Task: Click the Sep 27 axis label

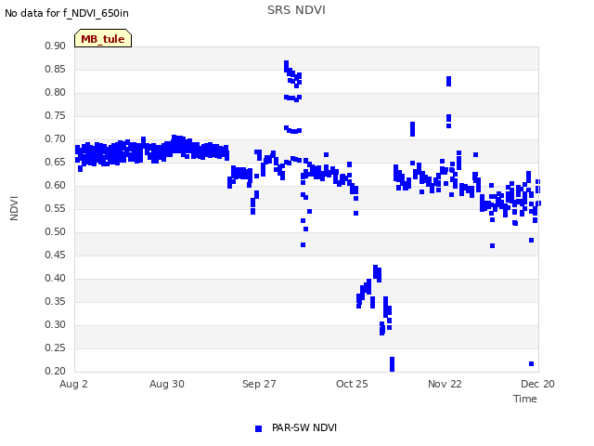Action: (x=259, y=384)
